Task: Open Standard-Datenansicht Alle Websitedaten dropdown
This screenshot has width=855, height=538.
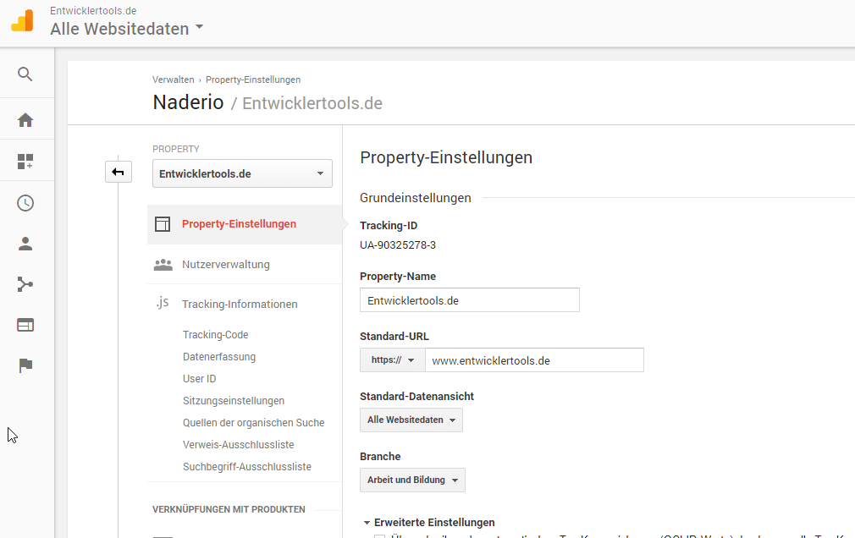Action: [x=411, y=420]
